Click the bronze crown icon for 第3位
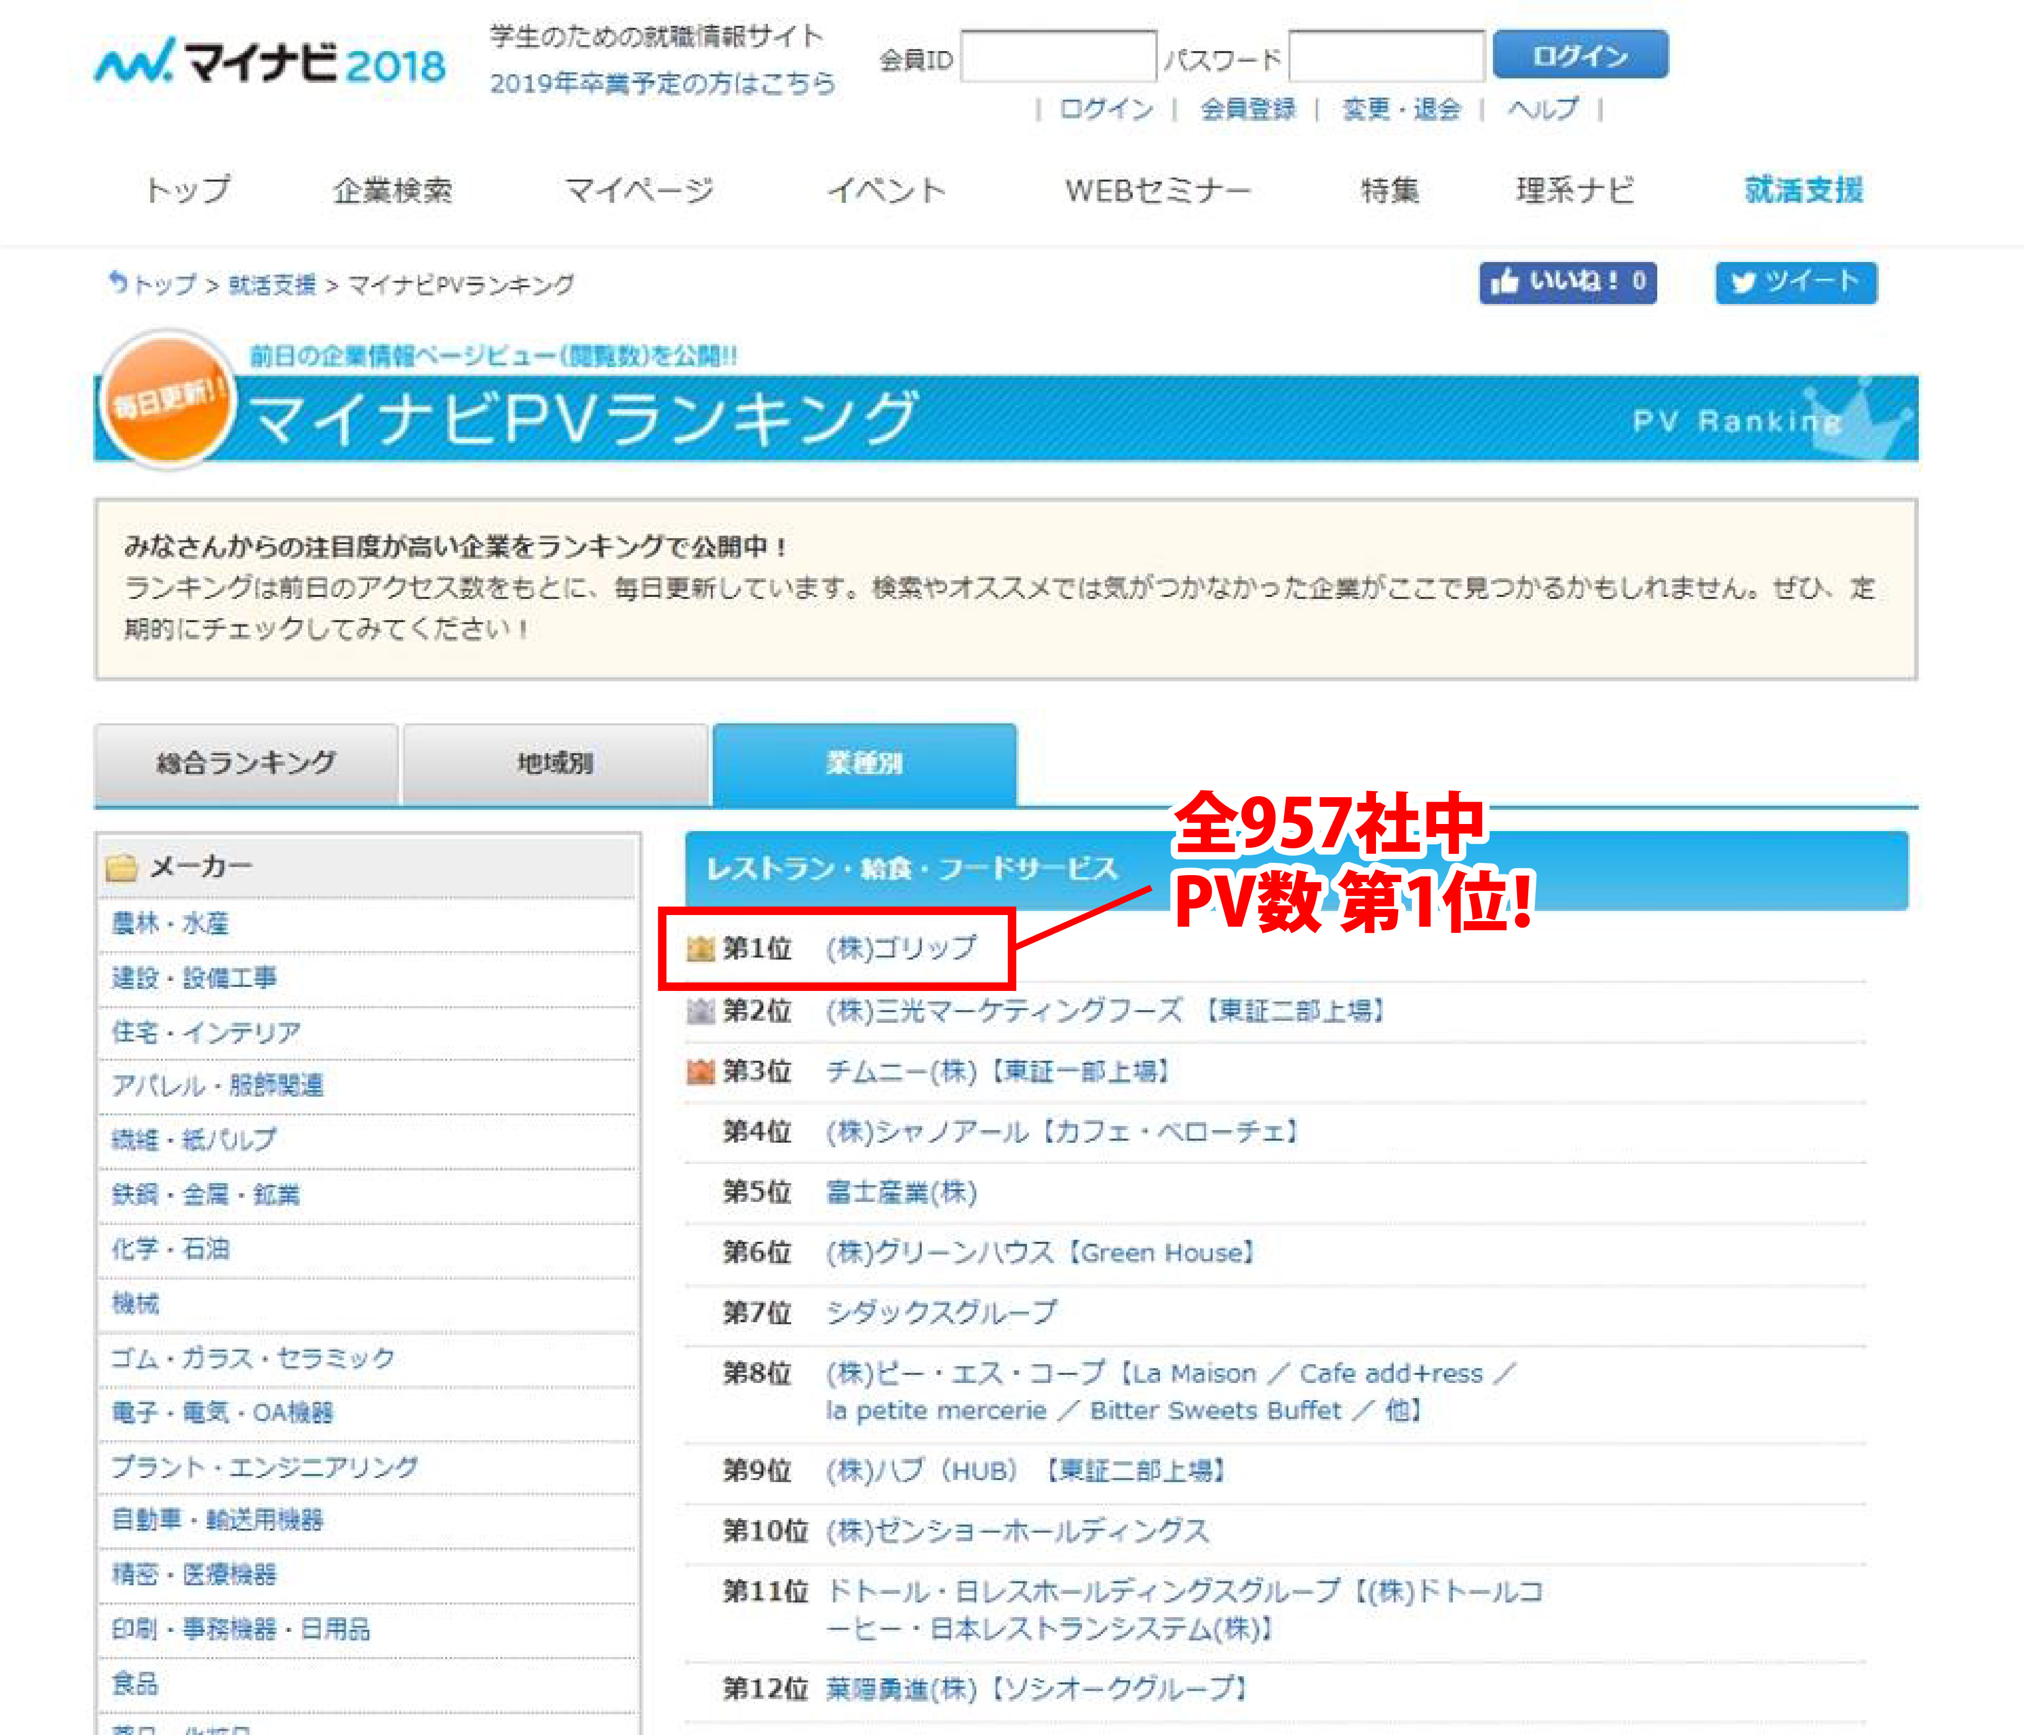 tap(701, 1072)
